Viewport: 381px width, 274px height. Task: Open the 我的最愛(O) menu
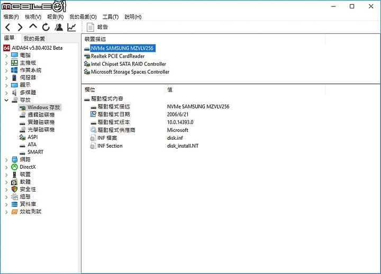83,17
